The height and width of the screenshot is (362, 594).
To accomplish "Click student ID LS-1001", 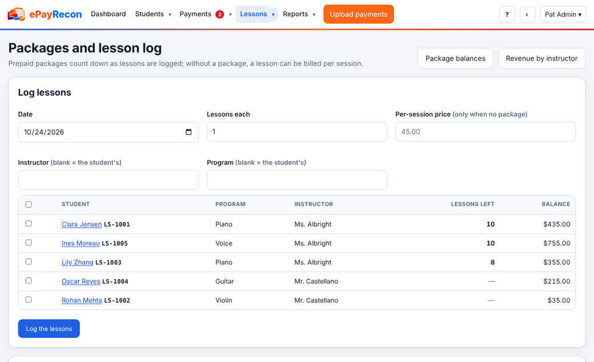I will click(x=117, y=224).
